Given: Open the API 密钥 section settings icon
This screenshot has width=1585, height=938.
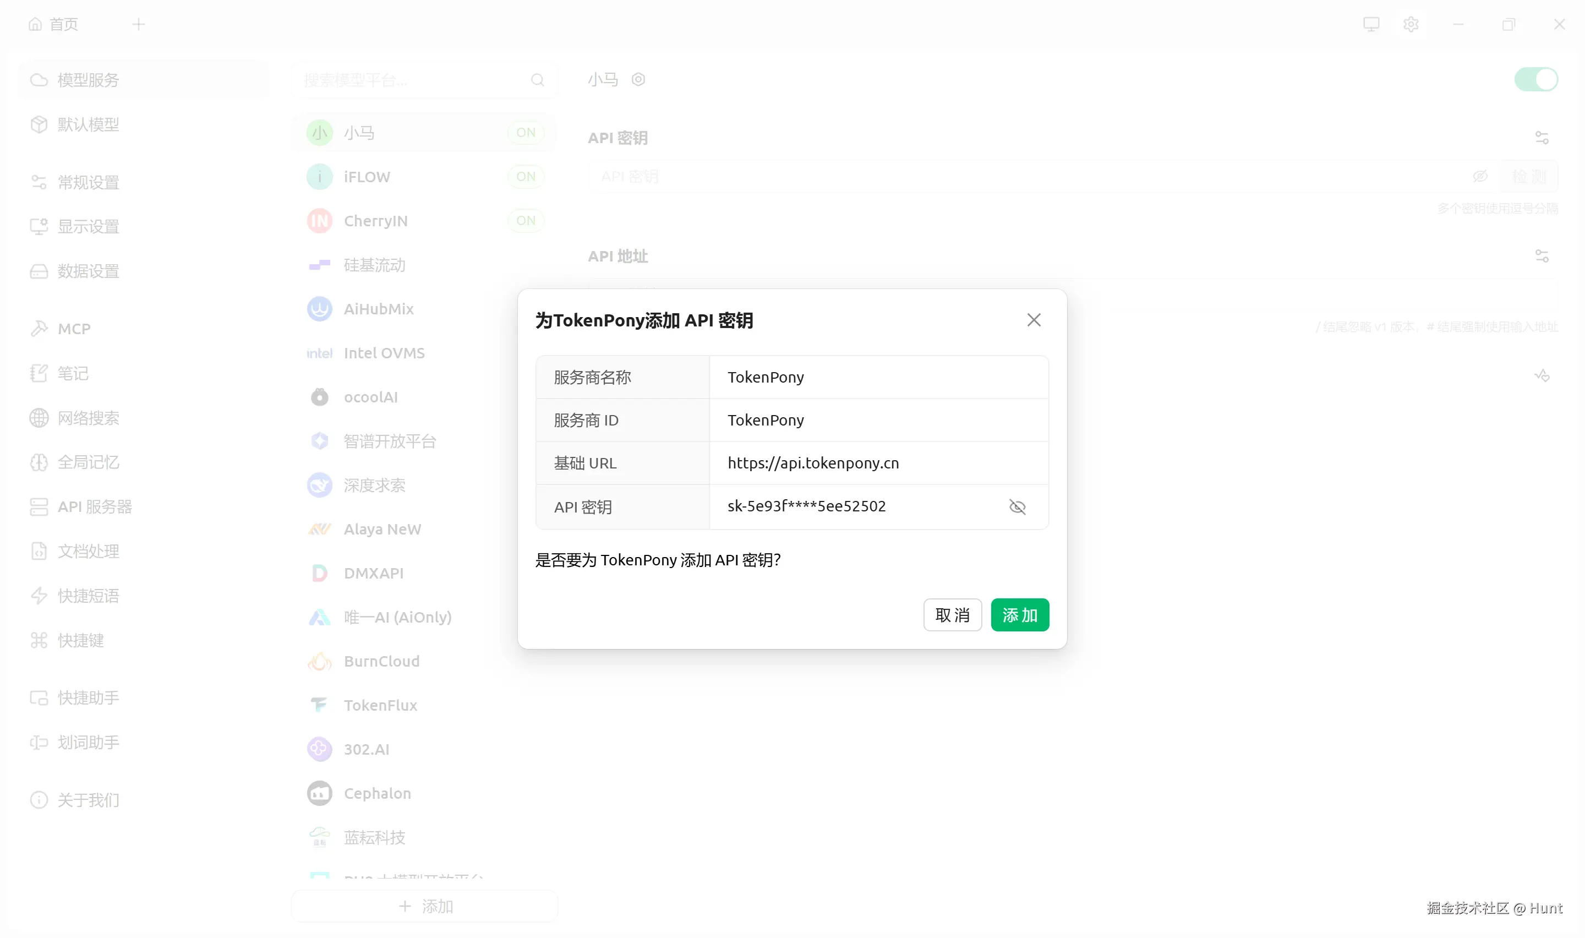Looking at the screenshot, I should click(x=1541, y=138).
